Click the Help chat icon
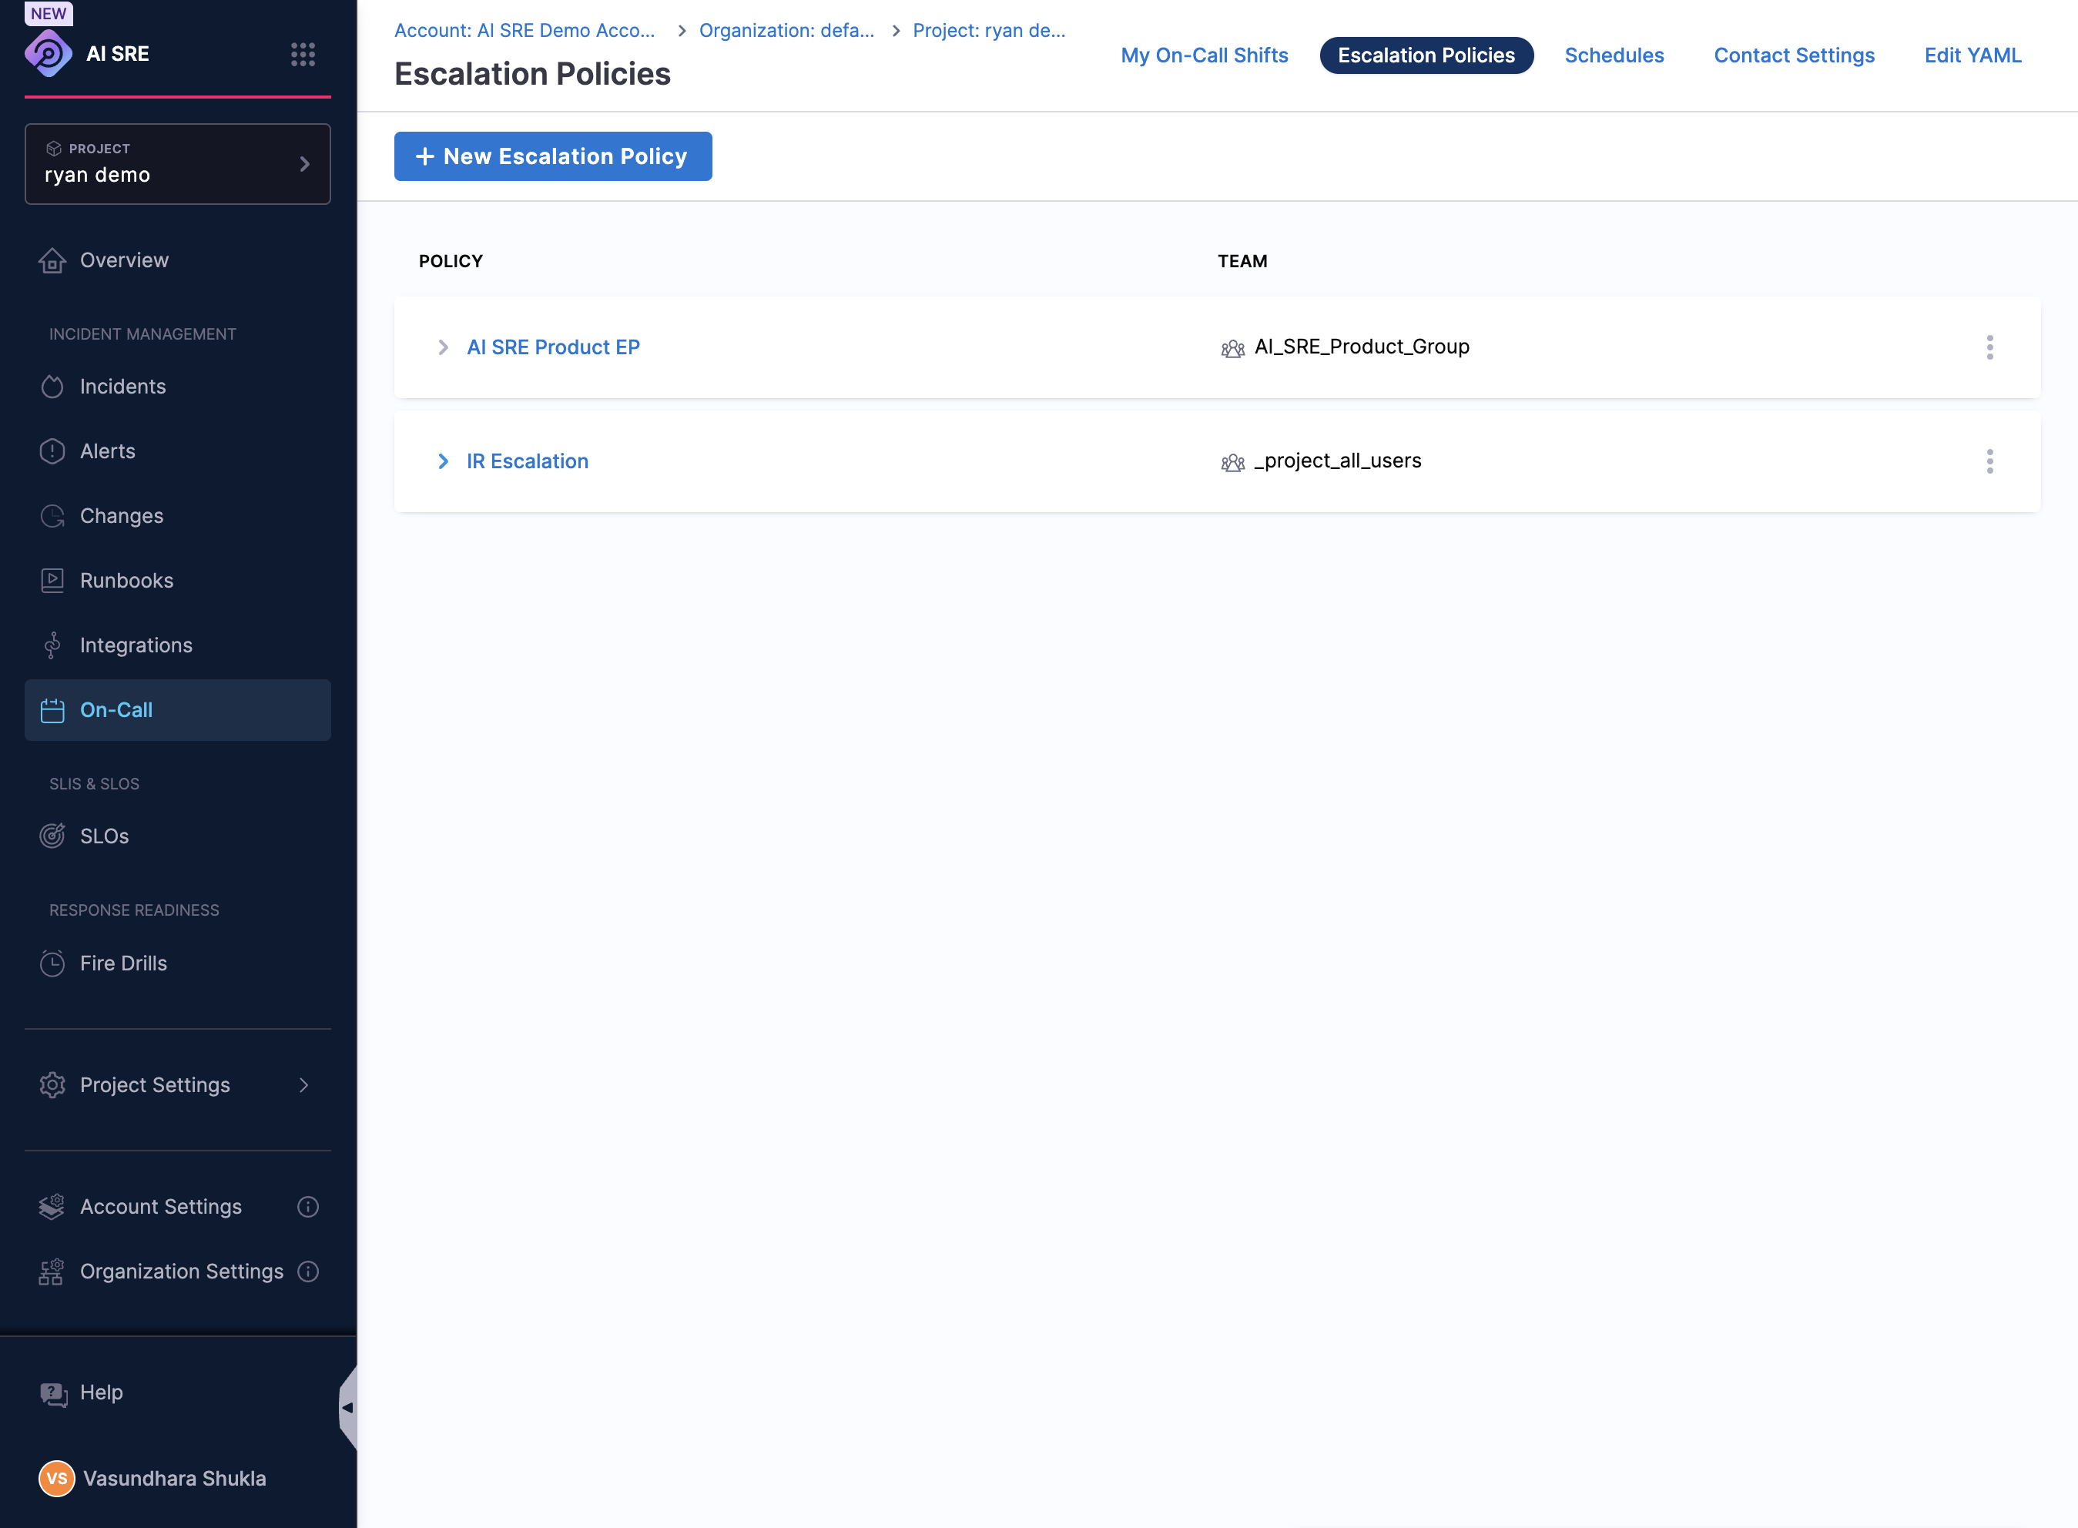This screenshot has height=1528, width=2078. click(x=54, y=1394)
